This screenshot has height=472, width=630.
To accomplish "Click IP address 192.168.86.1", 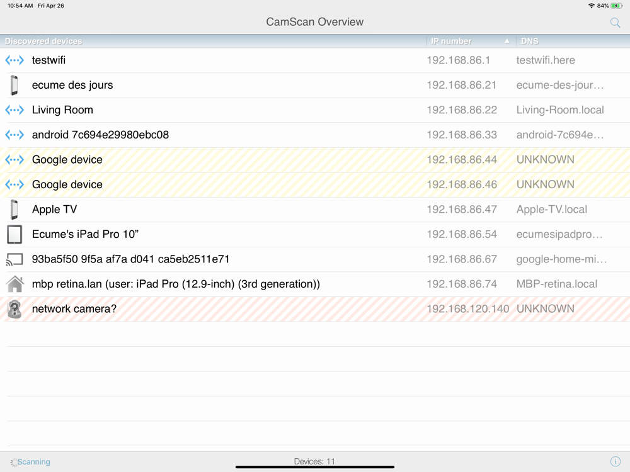I will pos(459,60).
